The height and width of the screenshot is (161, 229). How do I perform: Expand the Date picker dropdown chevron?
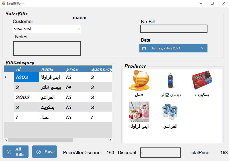tap(203, 48)
